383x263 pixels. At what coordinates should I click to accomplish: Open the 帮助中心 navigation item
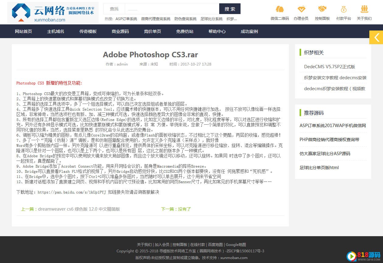coord(217,31)
